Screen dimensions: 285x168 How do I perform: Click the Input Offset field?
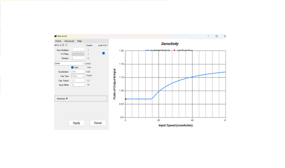pyautogui.click(x=78, y=84)
